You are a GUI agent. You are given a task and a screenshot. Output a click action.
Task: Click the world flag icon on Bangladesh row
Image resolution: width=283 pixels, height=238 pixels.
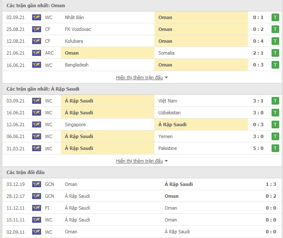pos(36,65)
